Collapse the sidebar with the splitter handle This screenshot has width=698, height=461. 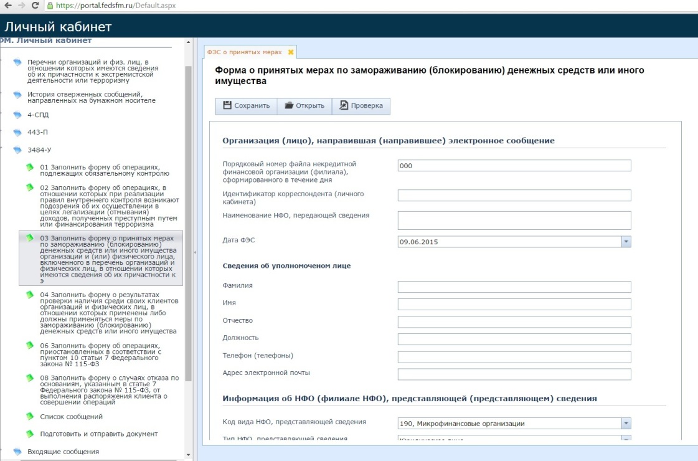[195, 252]
